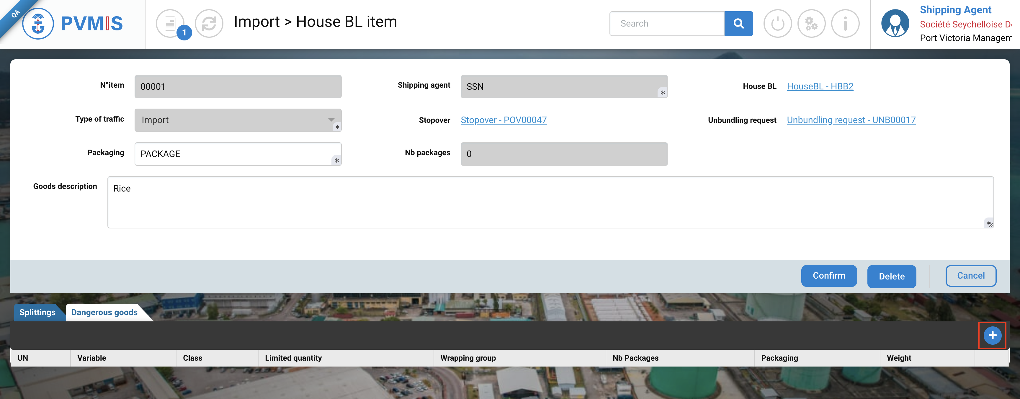
Task: Select the Dangerous goods tab
Action: click(x=104, y=312)
